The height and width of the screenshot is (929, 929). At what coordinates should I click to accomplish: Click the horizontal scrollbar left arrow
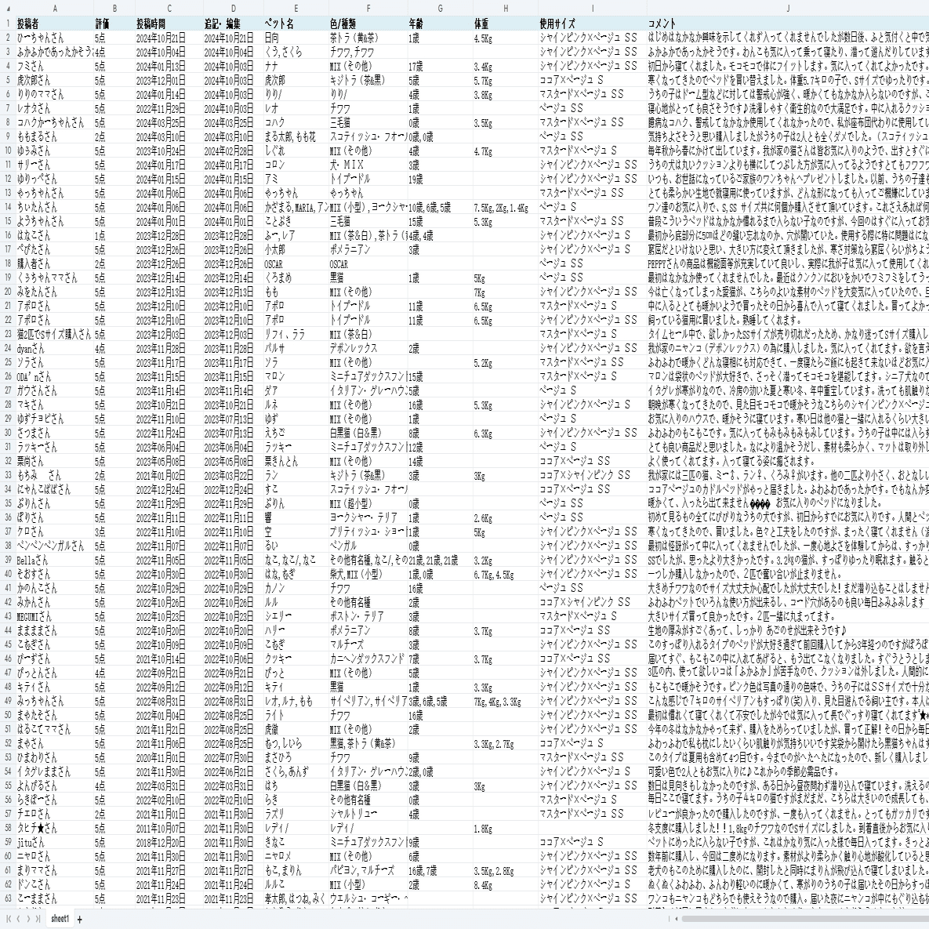(x=678, y=919)
